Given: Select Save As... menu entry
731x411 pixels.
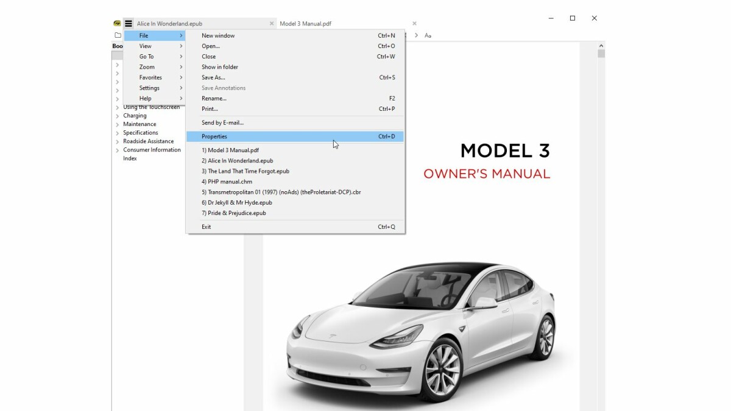Looking at the screenshot, I should tap(295, 77).
